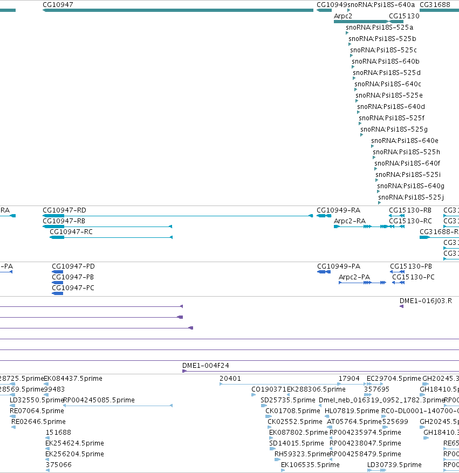The width and height of the screenshot is (459, 473).
Task: Select snoRNA:Psi18S-525e label
Action: 389,95
